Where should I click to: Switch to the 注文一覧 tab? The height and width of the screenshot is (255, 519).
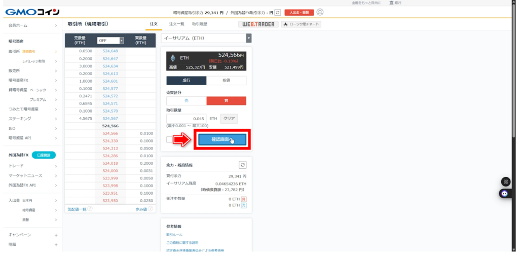pyautogui.click(x=176, y=24)
